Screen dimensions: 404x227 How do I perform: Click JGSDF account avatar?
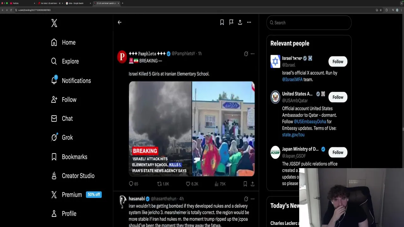click(275, 152)
